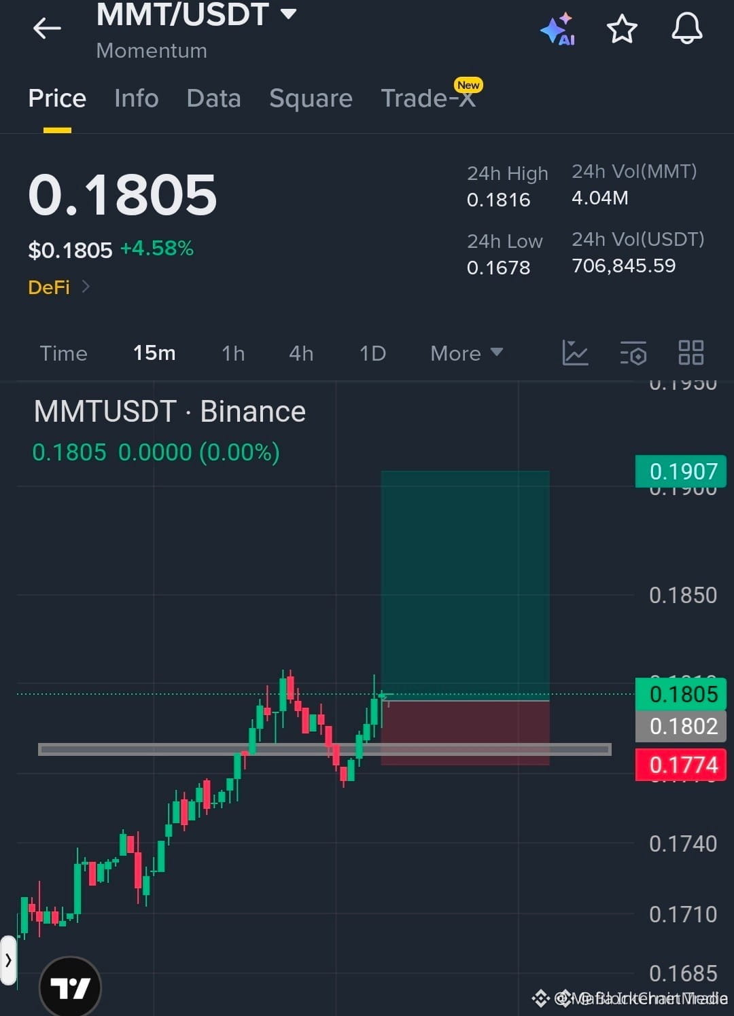Select the Time chart interval

coord(63,353)
